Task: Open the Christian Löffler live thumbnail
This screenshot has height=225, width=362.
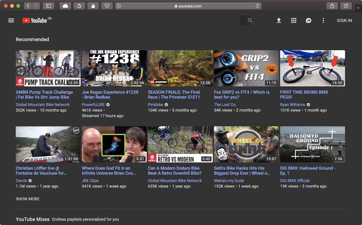Action: click(x=48, y=144)
